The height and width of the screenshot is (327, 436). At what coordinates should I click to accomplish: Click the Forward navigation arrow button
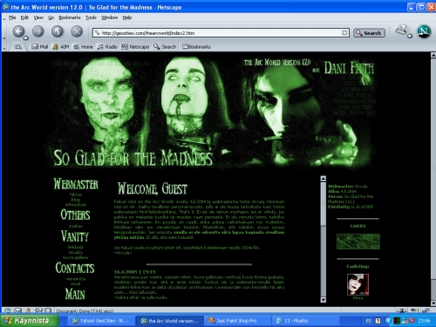click(x=38, y=31)
